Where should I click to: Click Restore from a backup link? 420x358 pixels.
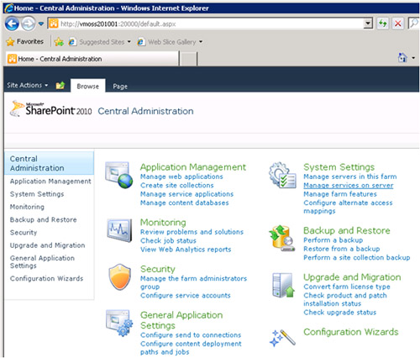click(x=342, y=249)
